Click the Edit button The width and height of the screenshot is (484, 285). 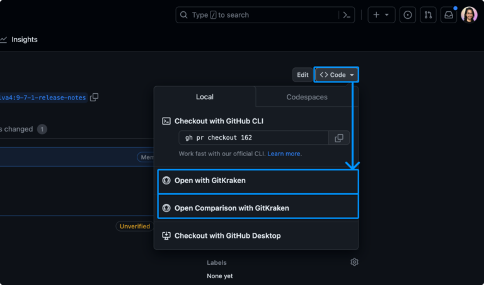302,75
